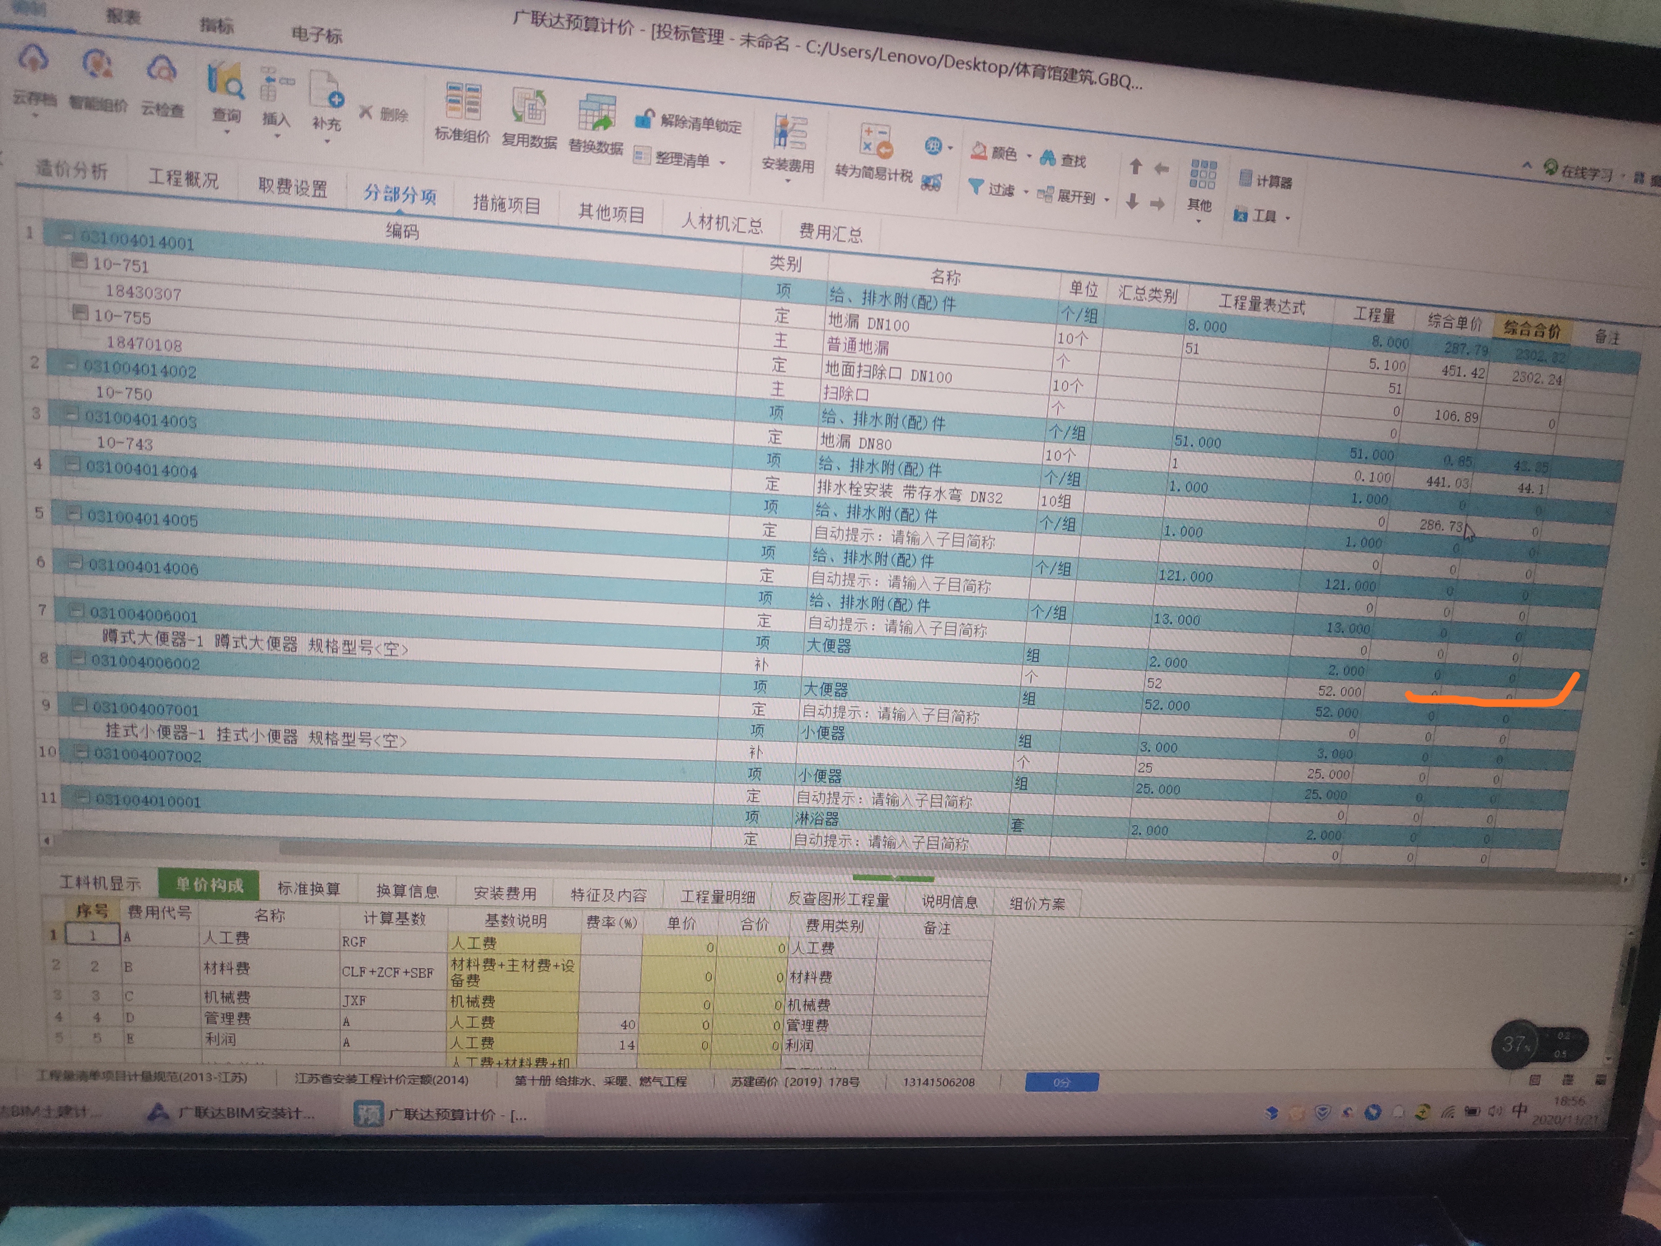This screenshot has height=1246, width=1661.
Task: Open the 措施项目 tab
Action: click(507, 204)
